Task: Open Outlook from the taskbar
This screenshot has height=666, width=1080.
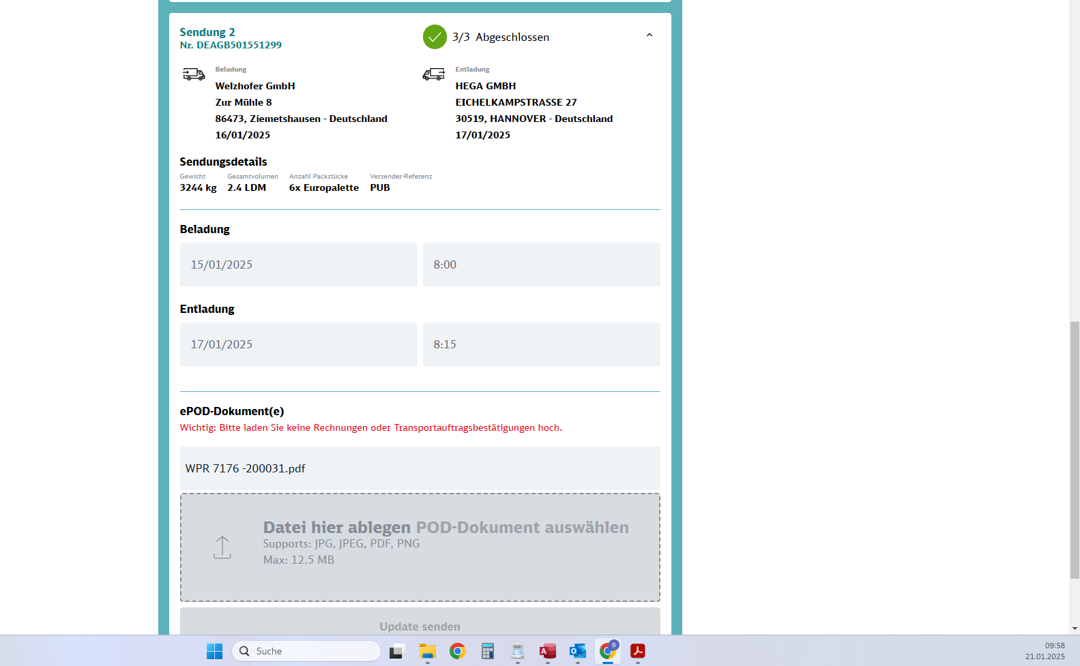Action: click(x=577, y=651)
